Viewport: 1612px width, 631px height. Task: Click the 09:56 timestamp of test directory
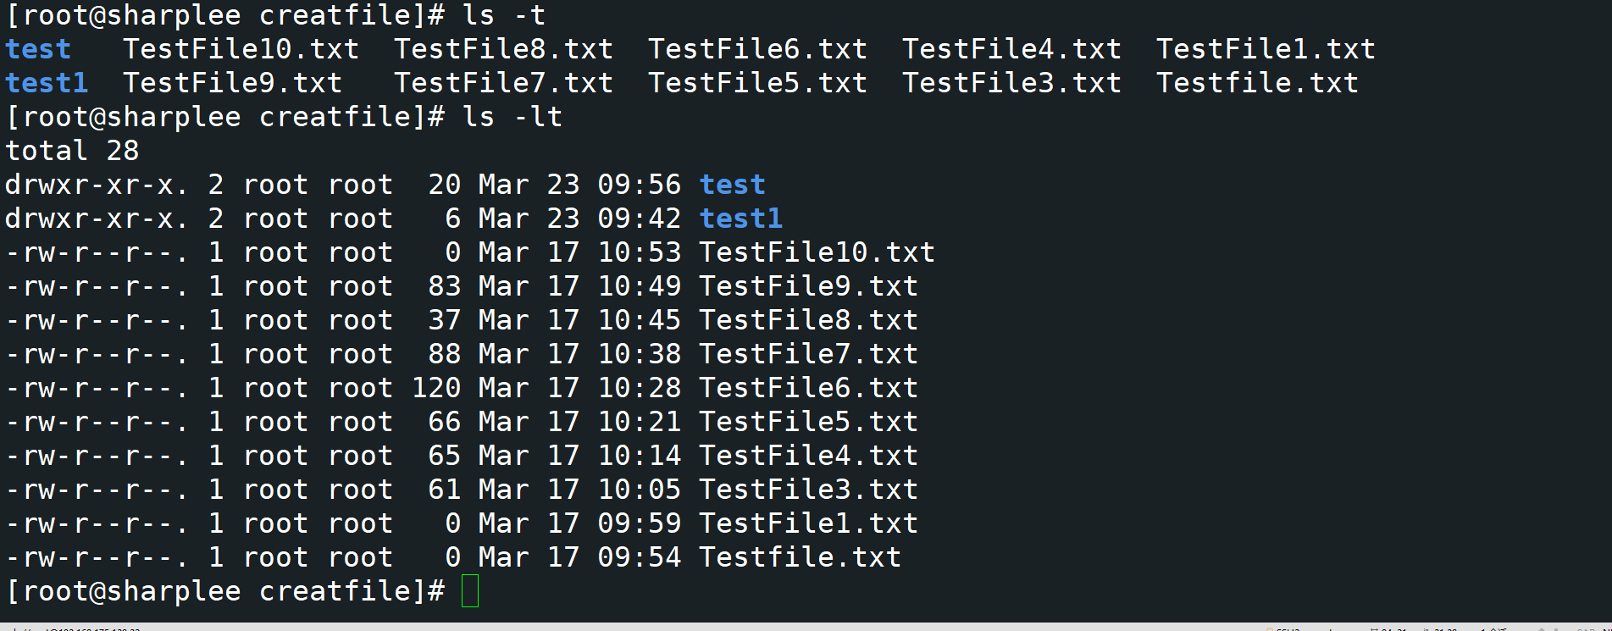pos(639,185)
